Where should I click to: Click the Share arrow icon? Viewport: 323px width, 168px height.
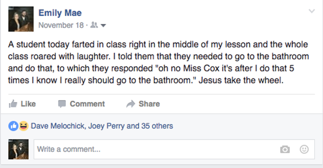[131, 104]
